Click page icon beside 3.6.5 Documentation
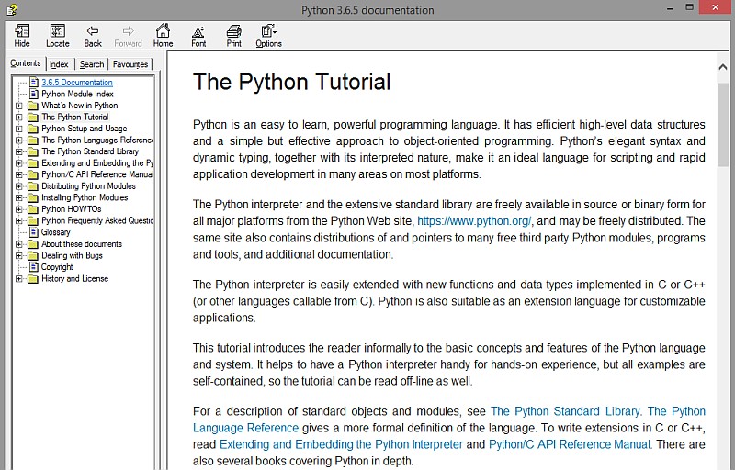The width and height of the screenshot is (735, 470). [34, 82]
